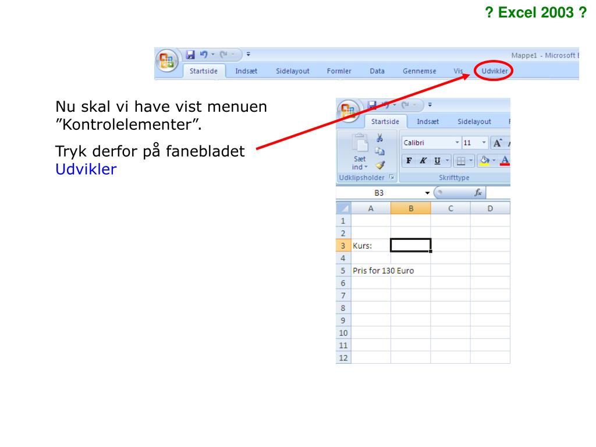The image size is (596, 447).
Task: Select the Gennemse ribbon tab
Action: (419, 71)
